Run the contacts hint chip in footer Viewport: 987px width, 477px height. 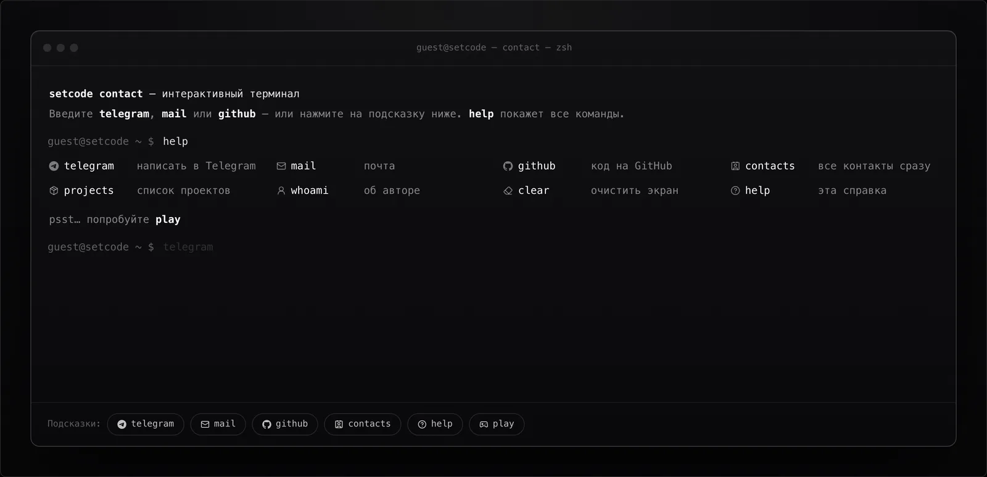point(363,424)
